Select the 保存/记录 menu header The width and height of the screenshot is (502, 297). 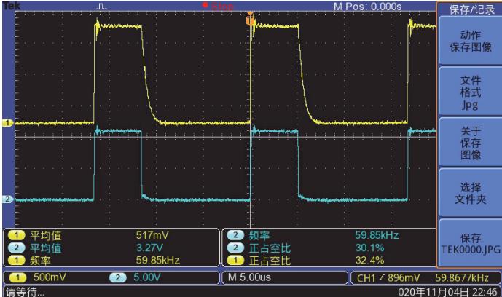point(470,9)
